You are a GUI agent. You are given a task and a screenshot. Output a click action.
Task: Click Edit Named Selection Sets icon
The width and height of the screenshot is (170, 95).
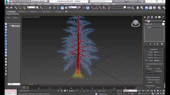109,8
